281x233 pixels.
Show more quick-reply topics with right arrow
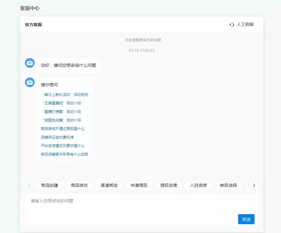pos(254,185)
